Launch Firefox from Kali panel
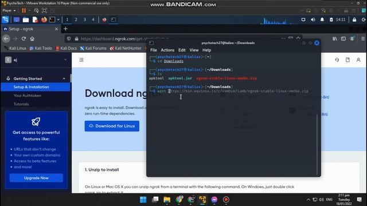This screenshot has width=367, height=206. tap(44, 20)
